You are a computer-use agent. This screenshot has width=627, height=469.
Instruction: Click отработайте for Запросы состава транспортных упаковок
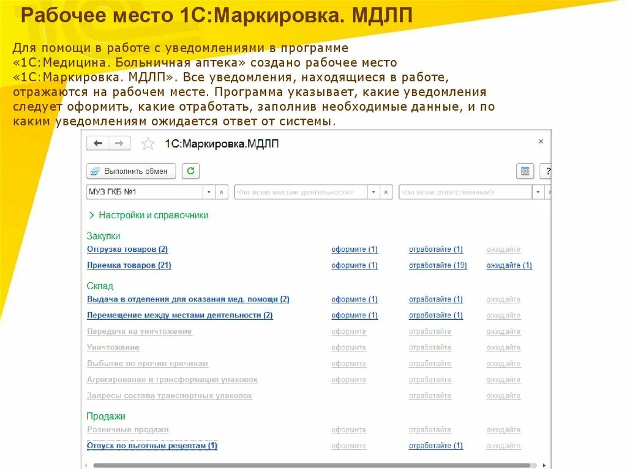tap(430, 396)
